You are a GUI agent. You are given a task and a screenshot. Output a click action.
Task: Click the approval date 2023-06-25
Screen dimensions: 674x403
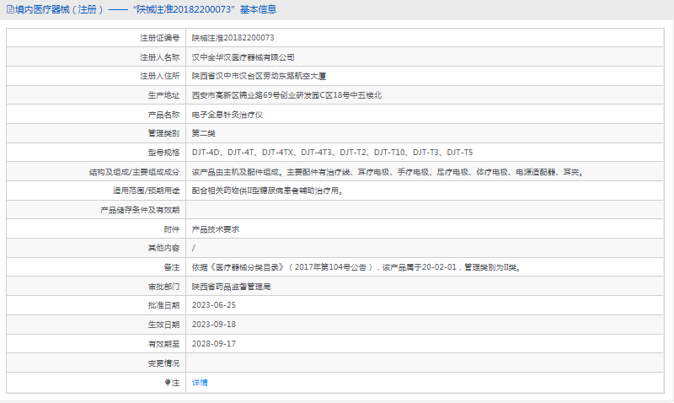[x=214, y=305]
